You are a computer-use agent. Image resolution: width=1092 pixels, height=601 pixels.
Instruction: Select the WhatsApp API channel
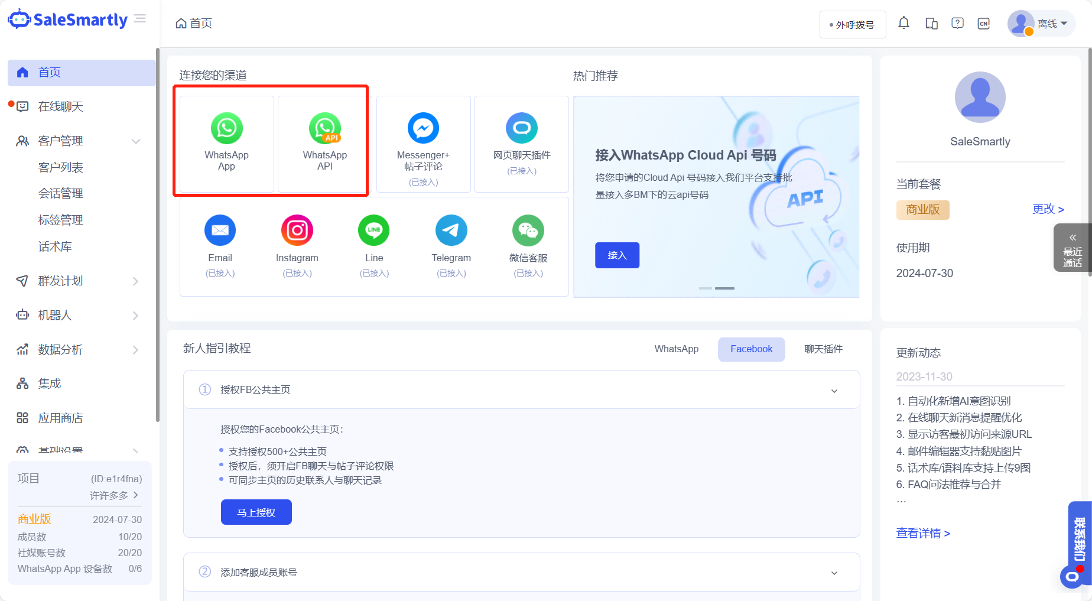click(323, 142)
